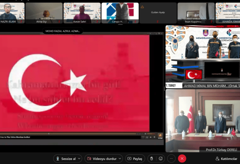The image size is (240, 164).
Task: Open the three-dot more options menu
Action: (171, 159)
